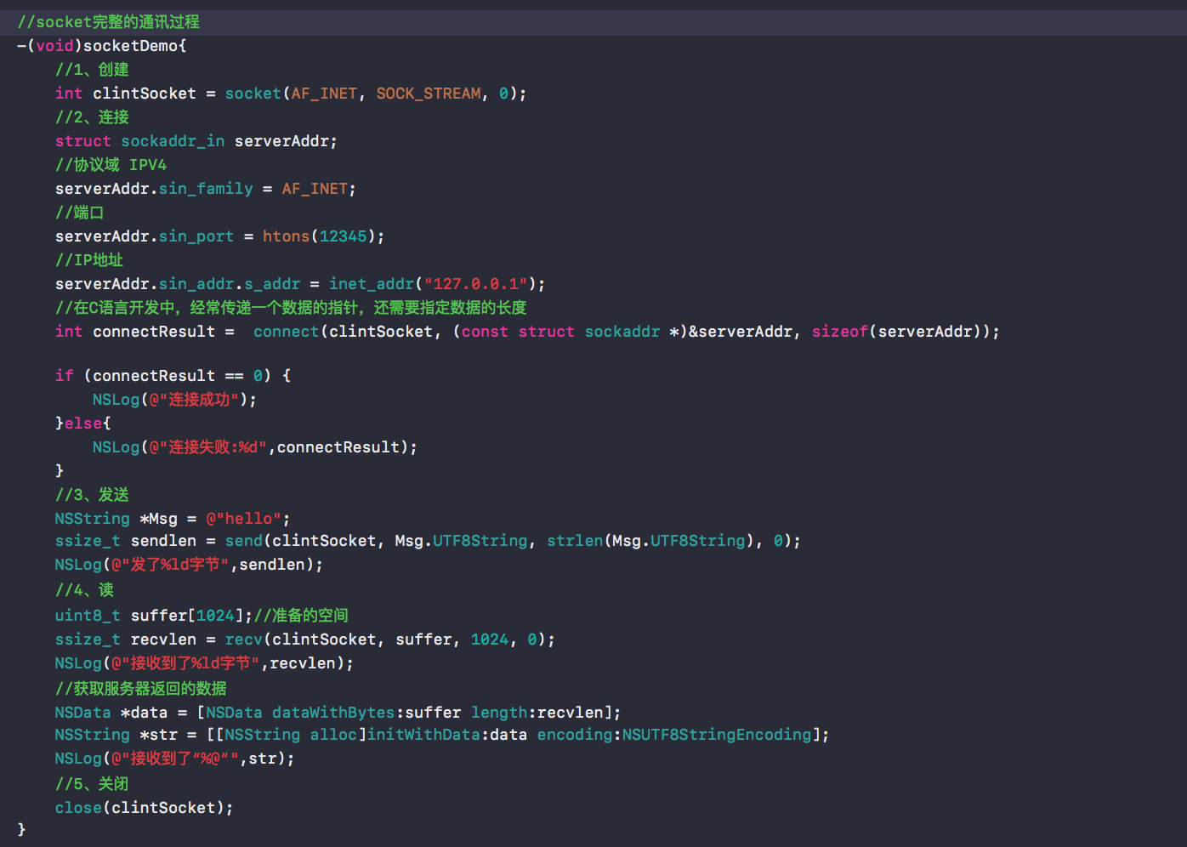The height and width of the screenshot is (847, 1187).
Task: Click the comment "//准备的空间"
Action: [301, 616]
